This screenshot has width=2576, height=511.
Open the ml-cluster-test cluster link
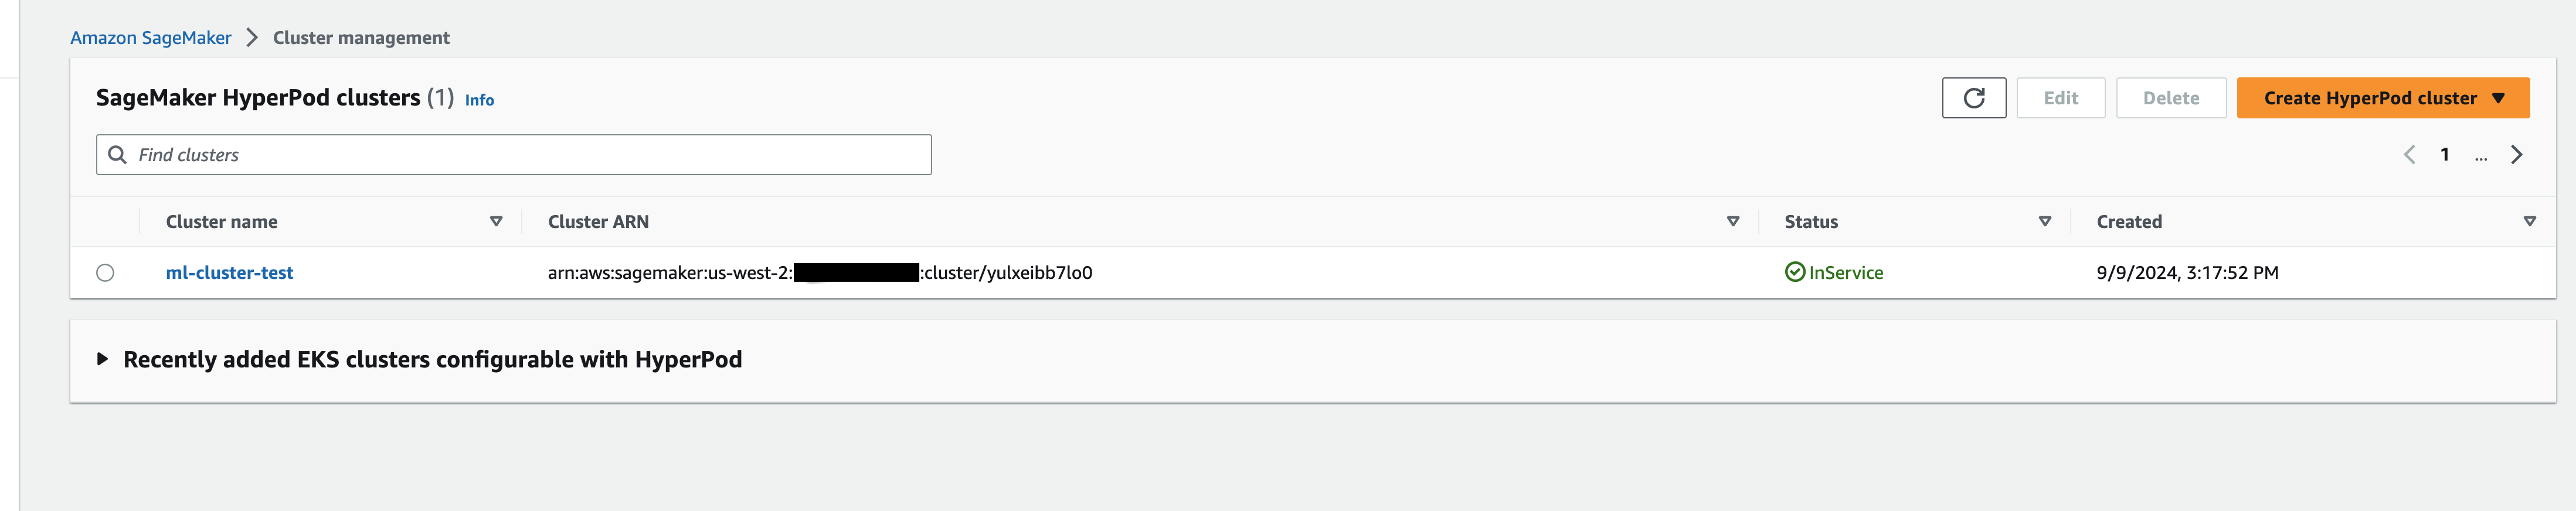point(229,273)
